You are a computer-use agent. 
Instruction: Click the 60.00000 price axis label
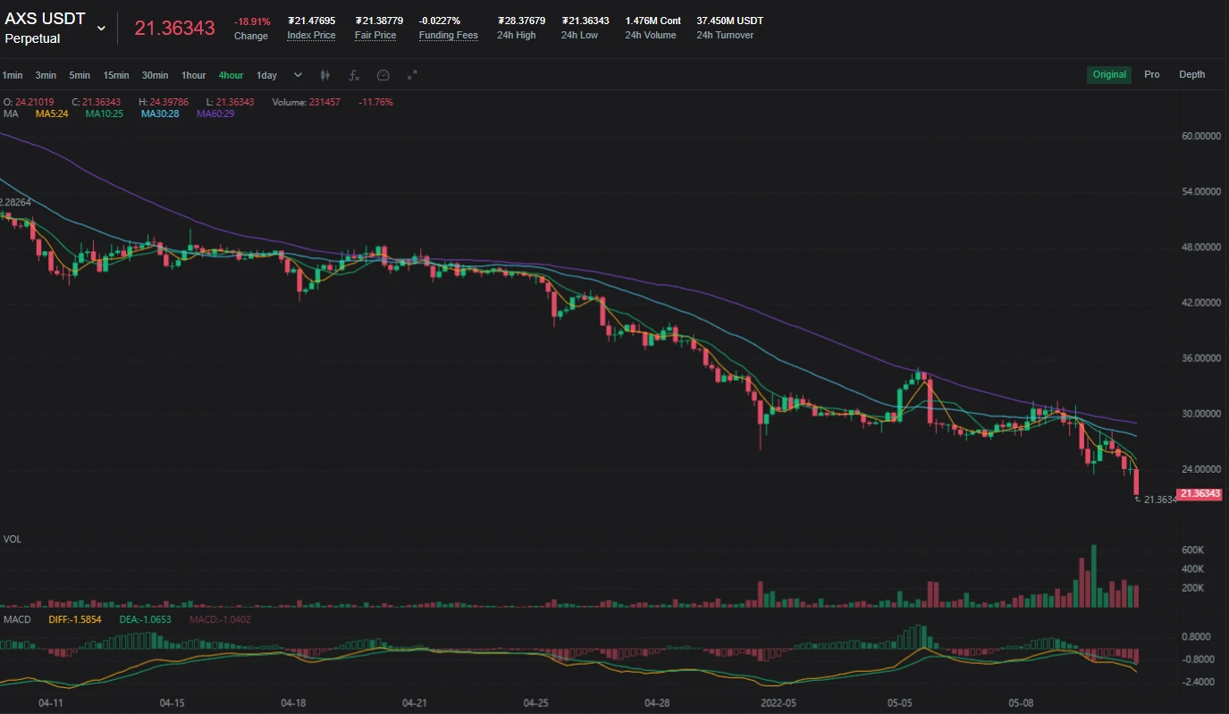1200,137
